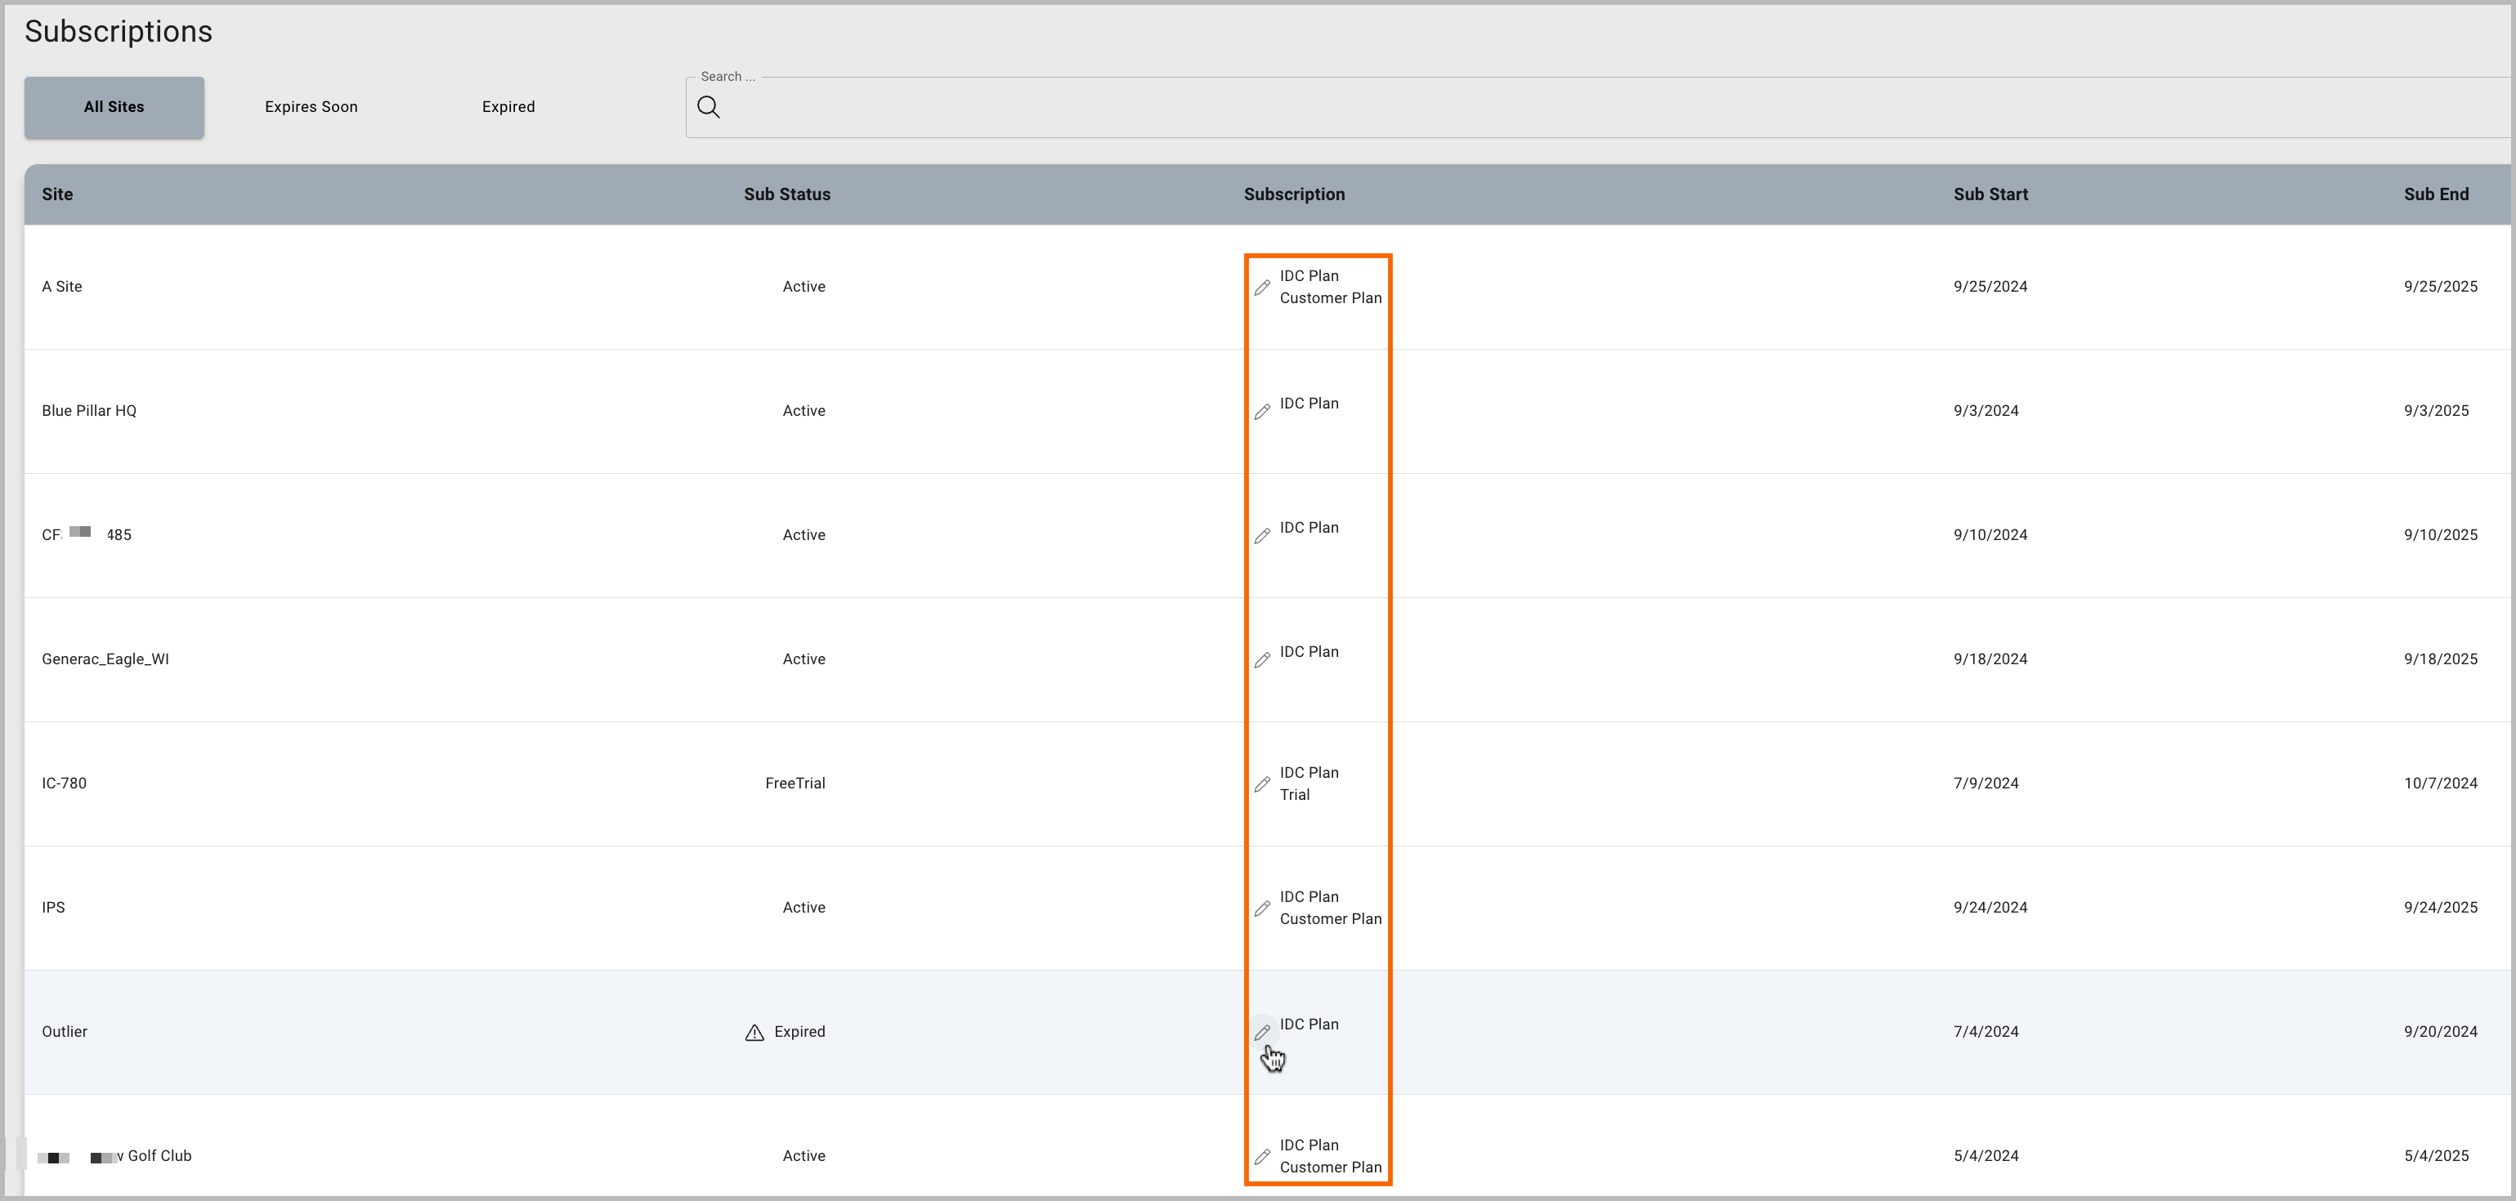Click 'IDC Plan' in Generac_Eagle_WI row
Screen dimensions: 2516x1201
coord(1309,651)
